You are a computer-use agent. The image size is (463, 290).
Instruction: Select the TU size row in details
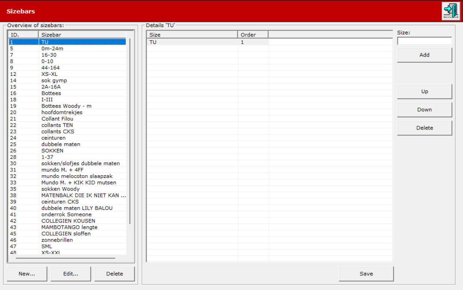pos(270,42)
